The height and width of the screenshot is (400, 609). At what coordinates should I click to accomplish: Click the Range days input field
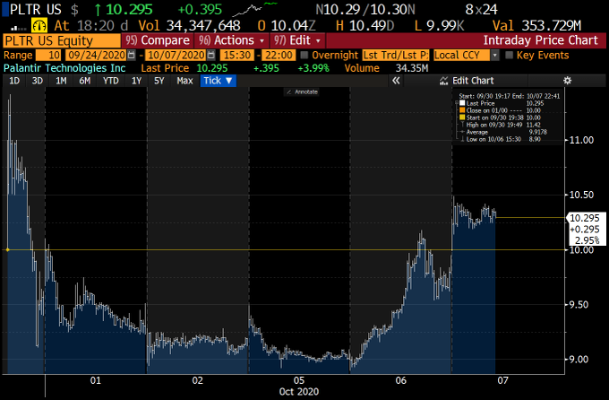click(x=48, y=55)
